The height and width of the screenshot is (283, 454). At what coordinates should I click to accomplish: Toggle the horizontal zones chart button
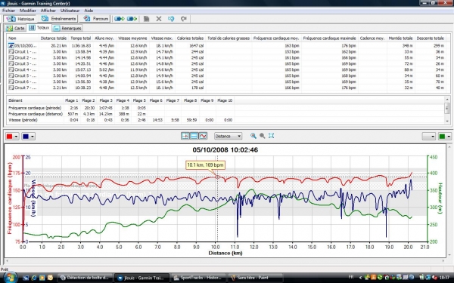[194, 136]
